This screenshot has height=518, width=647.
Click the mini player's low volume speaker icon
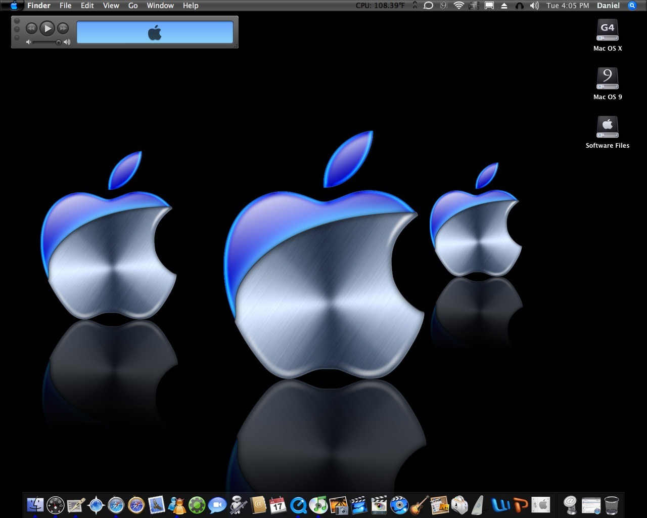29,42
